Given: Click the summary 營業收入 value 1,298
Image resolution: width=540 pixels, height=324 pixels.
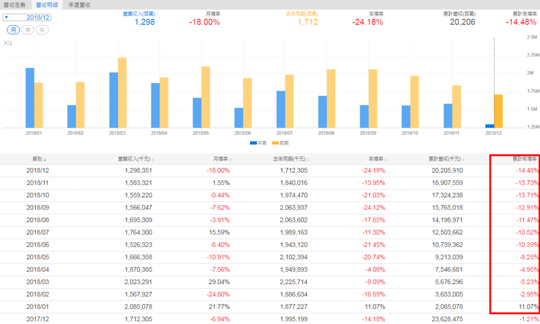Looking at the screenshot, I should [x=144, y=22].
